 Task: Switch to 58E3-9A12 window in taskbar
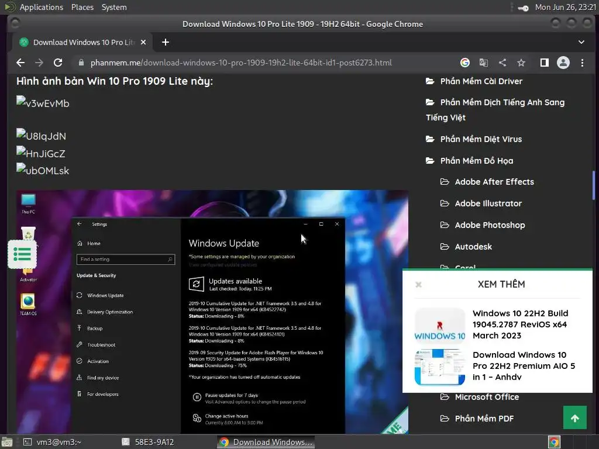point(148,442)
